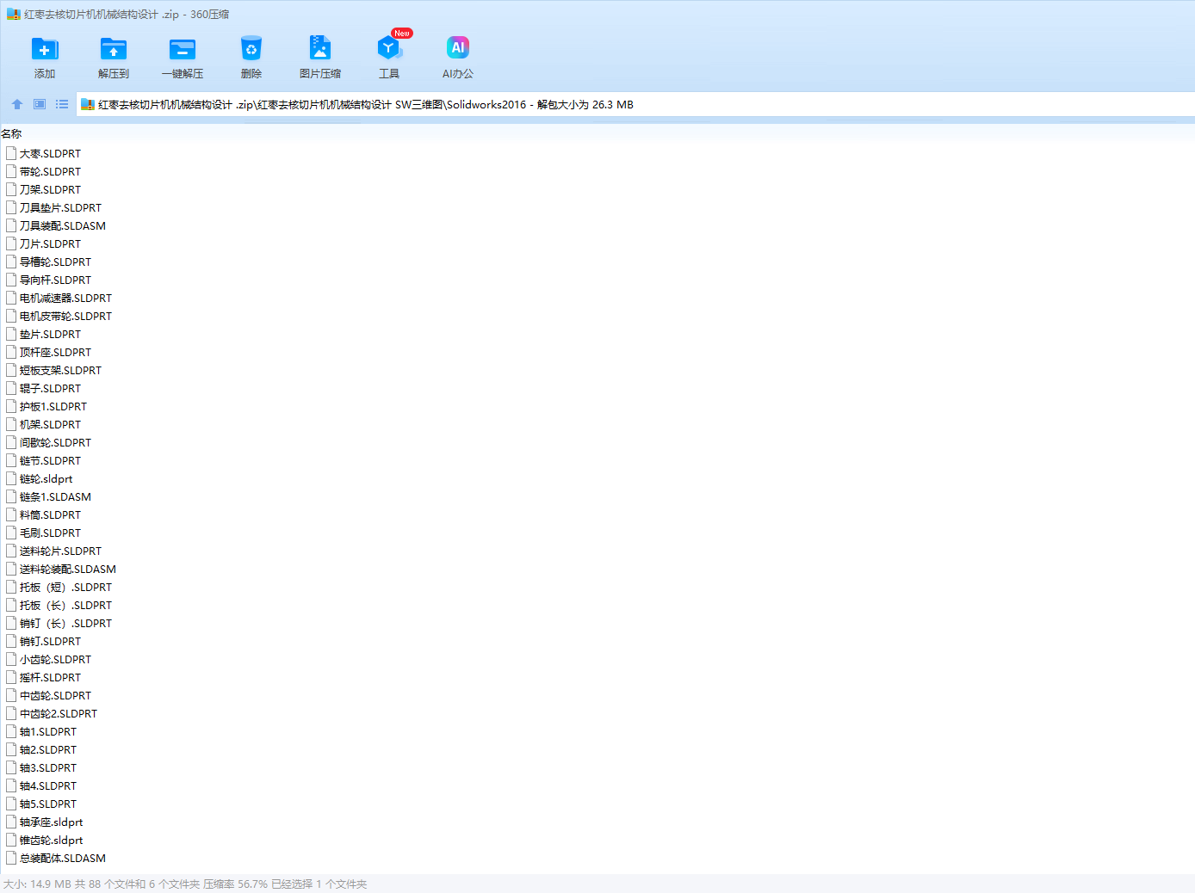1195x893 pixels.
Task: Launch the AI办公 feature
Action: [458, 50]
